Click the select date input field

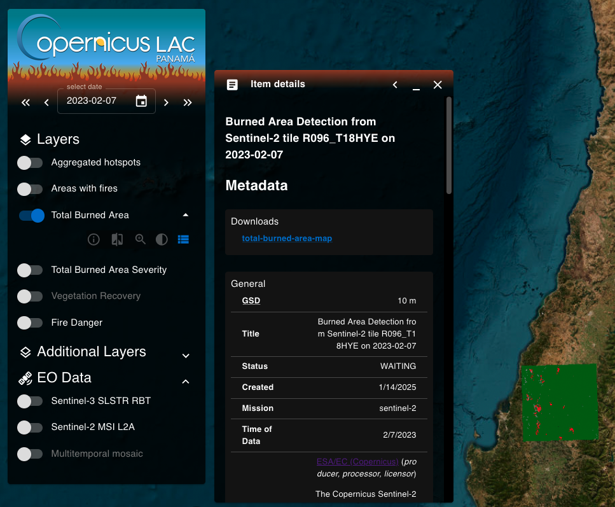[95, 101]
